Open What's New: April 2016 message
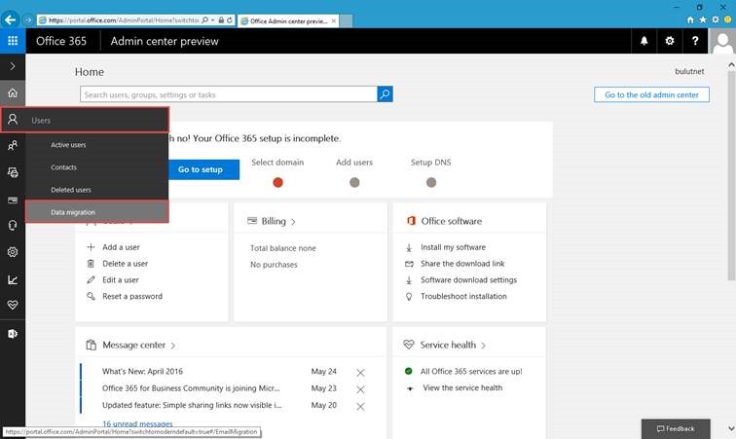This screenshot has width=736, height=439. (143, 372)
